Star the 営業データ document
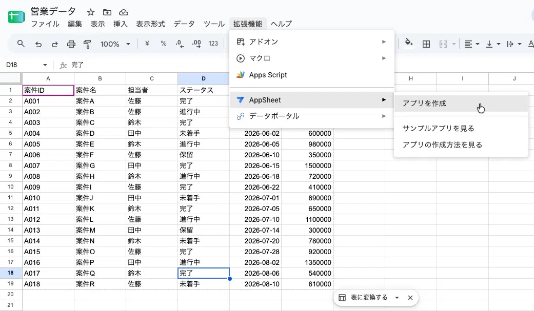 click(91, 13)
